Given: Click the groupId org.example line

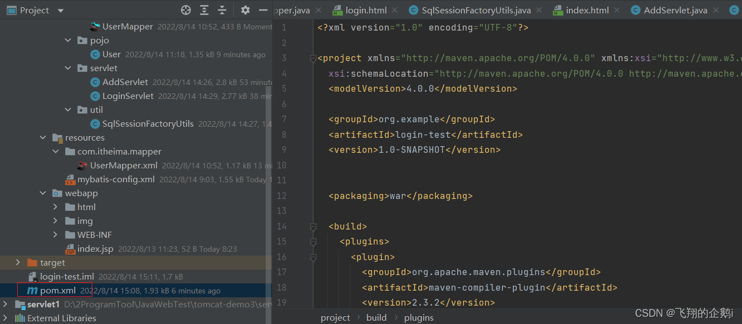Looking at the screenshot, I should coord(411,119).
